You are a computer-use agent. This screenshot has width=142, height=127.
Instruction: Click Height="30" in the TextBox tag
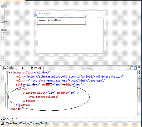(66, 93)
